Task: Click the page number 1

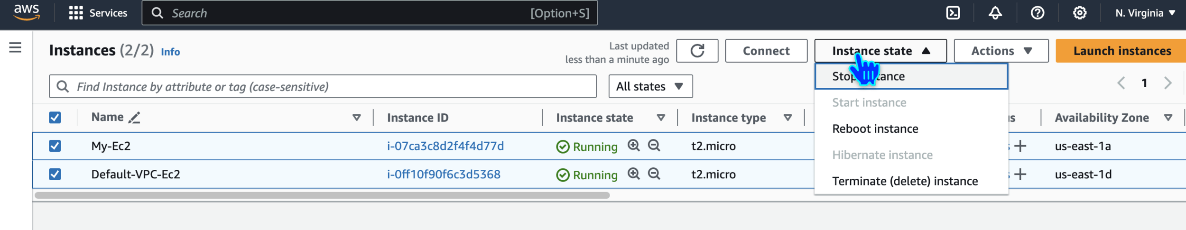Action: coord(1144,83)
